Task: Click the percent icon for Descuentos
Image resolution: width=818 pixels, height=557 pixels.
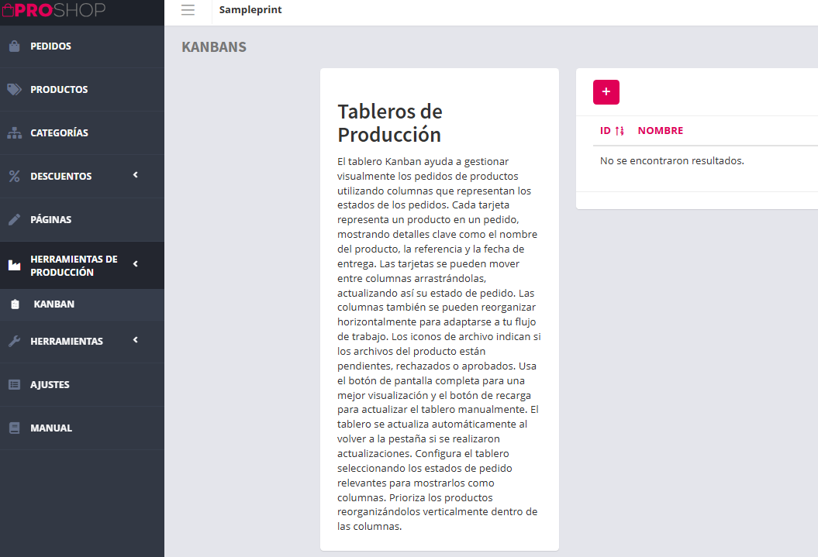Action: (x=14, y=177)
